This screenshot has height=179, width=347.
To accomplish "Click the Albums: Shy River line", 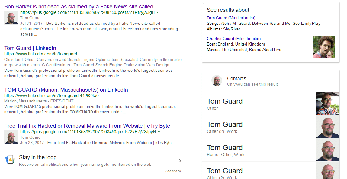I will tap(223, 29).
